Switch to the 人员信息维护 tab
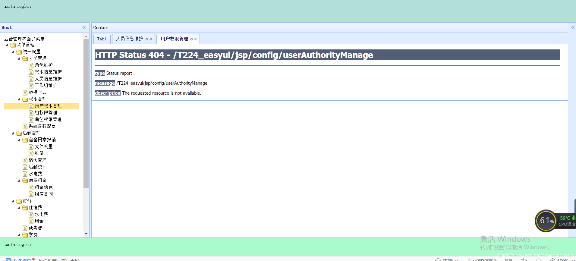576x261 pixels. [x=130, y=39]
